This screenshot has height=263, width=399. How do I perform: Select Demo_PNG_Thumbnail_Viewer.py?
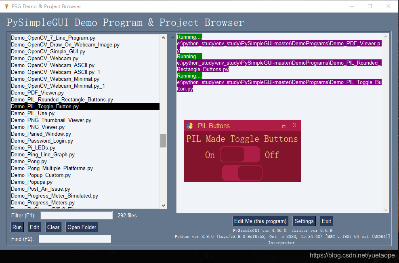click(85, 120)
